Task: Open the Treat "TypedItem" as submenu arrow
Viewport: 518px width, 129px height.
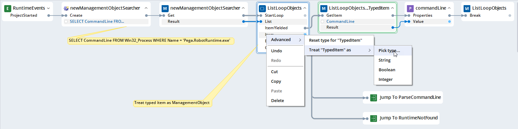Action: tap(370, 50)
